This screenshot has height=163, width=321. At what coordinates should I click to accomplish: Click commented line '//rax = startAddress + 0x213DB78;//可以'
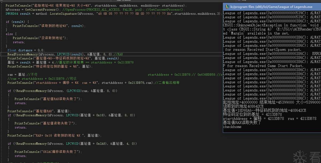(x=42, y=79)
